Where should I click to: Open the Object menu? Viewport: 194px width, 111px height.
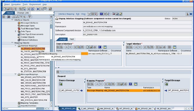(x=7, y=4)
